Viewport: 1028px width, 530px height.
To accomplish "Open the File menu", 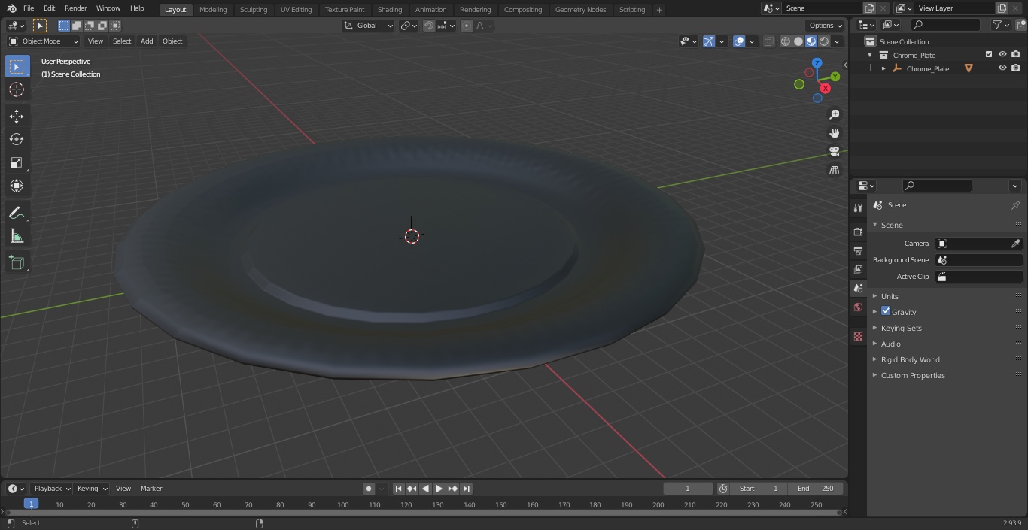I will point(29,8).
